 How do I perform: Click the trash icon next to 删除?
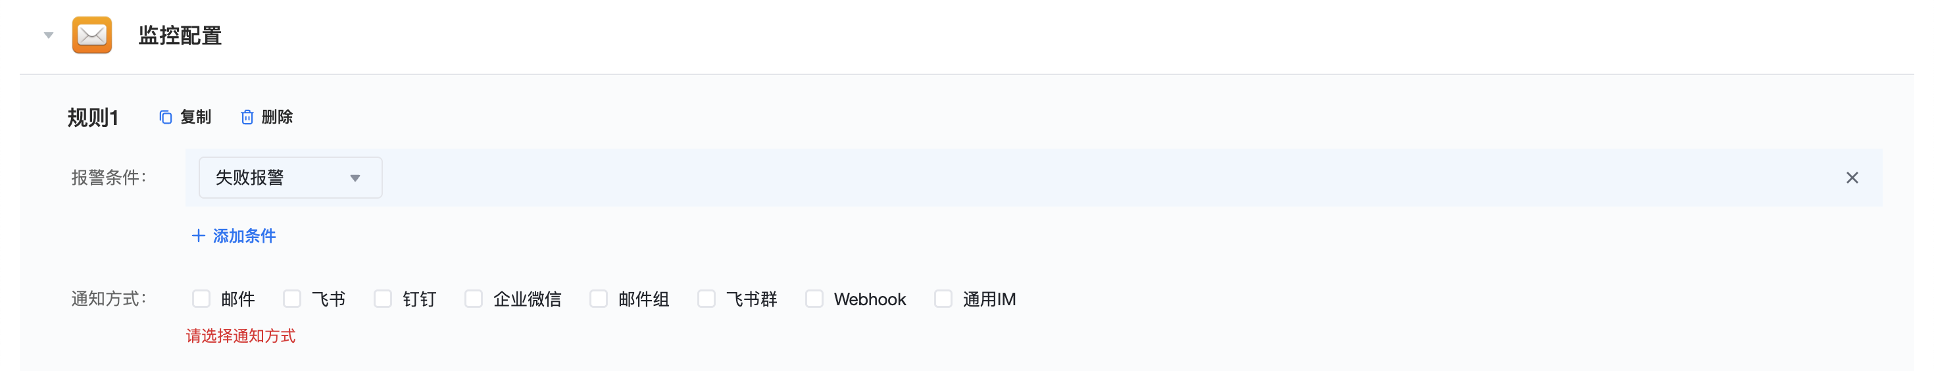247,117
